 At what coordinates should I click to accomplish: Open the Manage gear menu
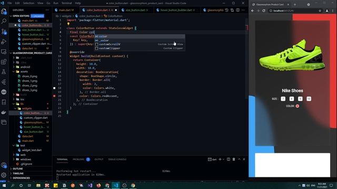click(x=4, y=175)
